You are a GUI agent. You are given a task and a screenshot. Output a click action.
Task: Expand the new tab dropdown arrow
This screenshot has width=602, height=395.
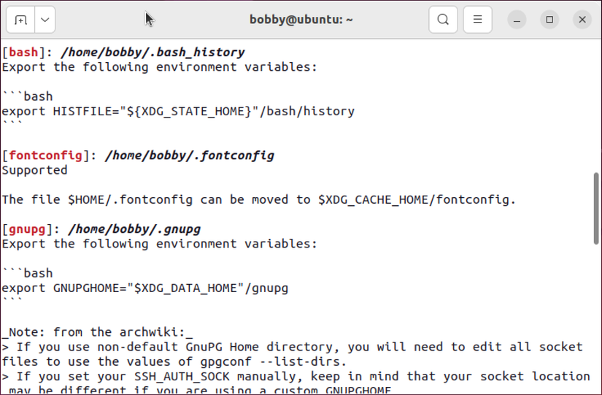click(x=45, y=20)
